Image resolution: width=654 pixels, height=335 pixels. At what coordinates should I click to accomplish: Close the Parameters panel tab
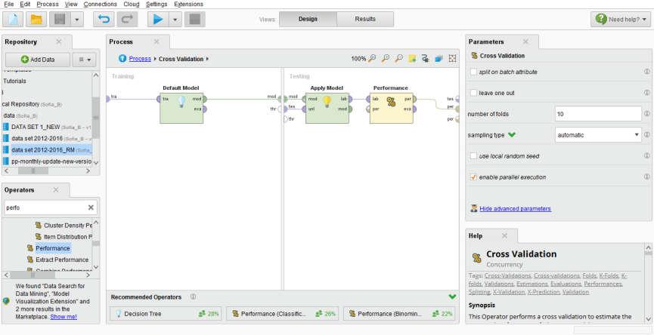525,41
